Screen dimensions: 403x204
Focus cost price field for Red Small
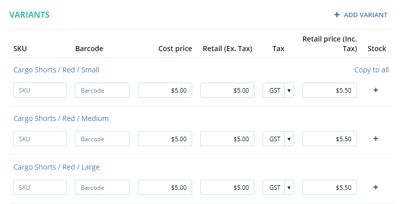(165, 90)
